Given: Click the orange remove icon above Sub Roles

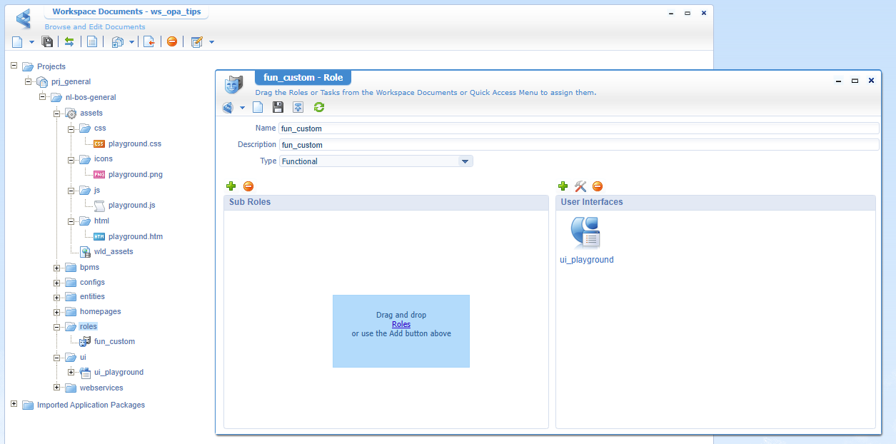Looking at the screenshot, I should click(x=248, y=186).
